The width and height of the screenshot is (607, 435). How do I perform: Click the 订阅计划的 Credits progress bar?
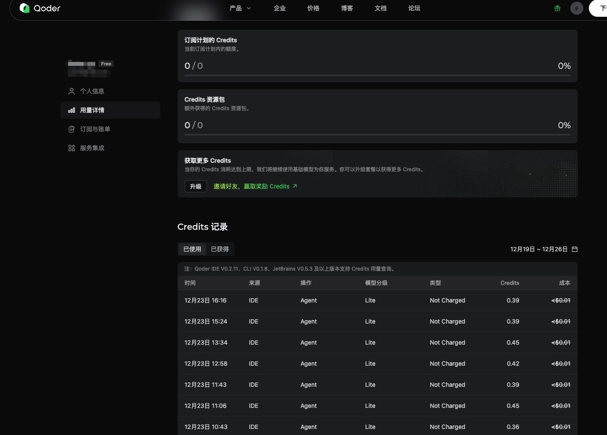[377, 75]
